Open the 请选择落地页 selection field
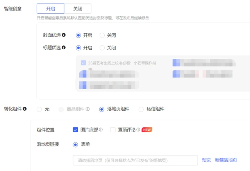Screen dimensions: 250x171 point(135,160)
